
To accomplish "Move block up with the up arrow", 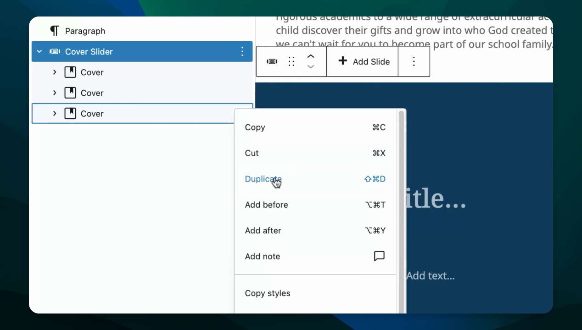I will coord(311,56).
